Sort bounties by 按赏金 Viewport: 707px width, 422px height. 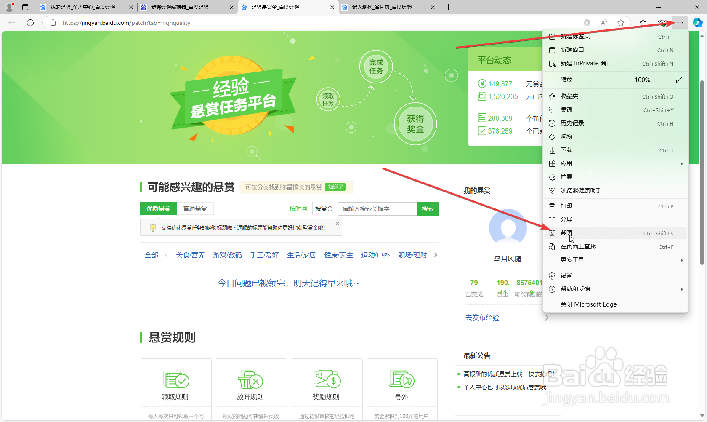[x=324, y=208]
